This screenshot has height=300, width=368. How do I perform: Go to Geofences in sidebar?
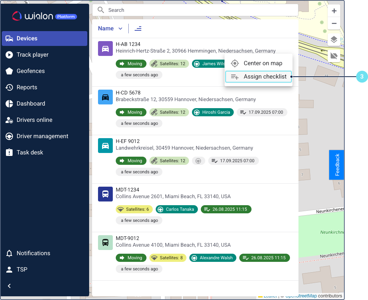tap(31, 71)
